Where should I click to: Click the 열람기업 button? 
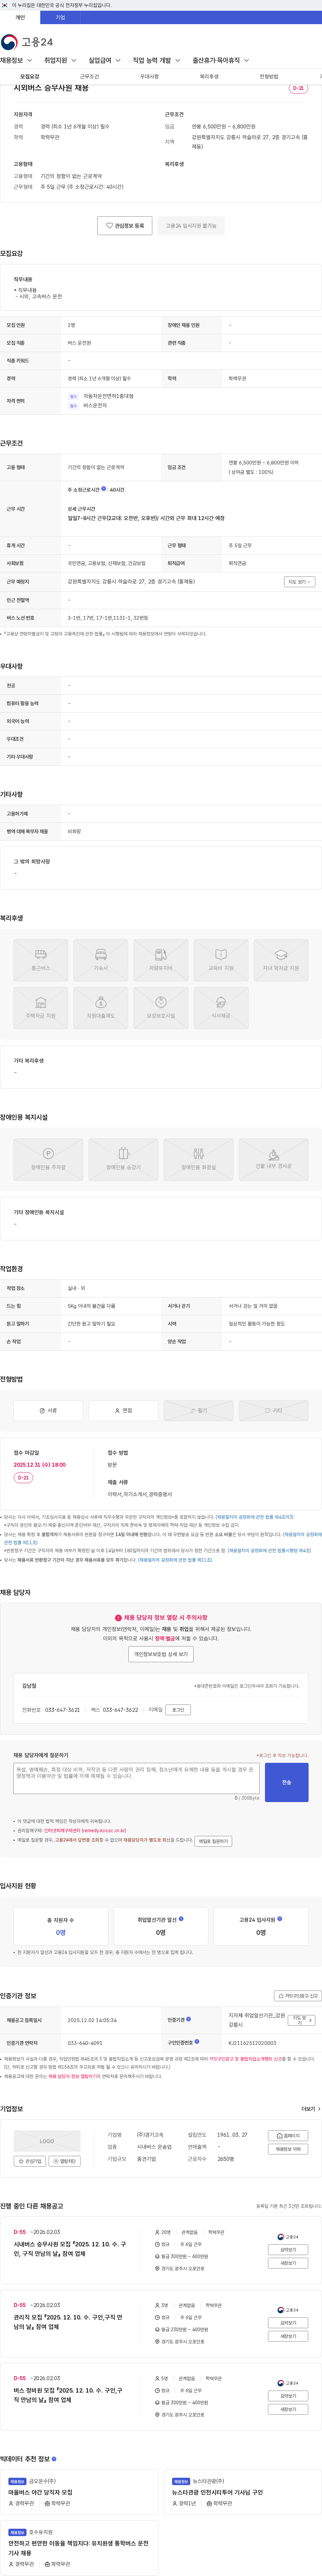click(65, 2161)
